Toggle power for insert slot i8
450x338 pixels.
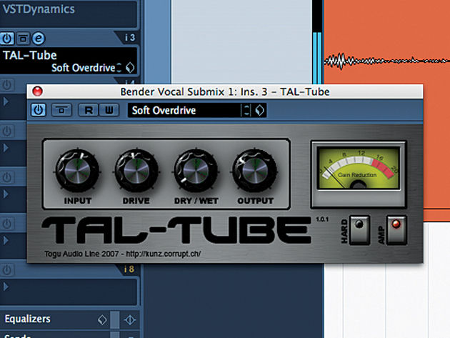[x=7, y=269]
